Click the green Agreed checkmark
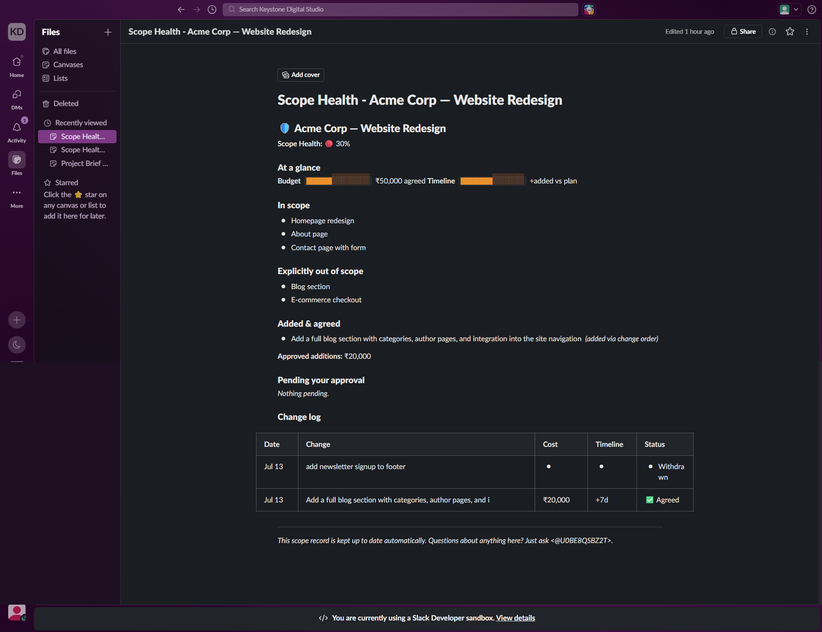Viewport: 822px width, 632px height. click(649, 500)
